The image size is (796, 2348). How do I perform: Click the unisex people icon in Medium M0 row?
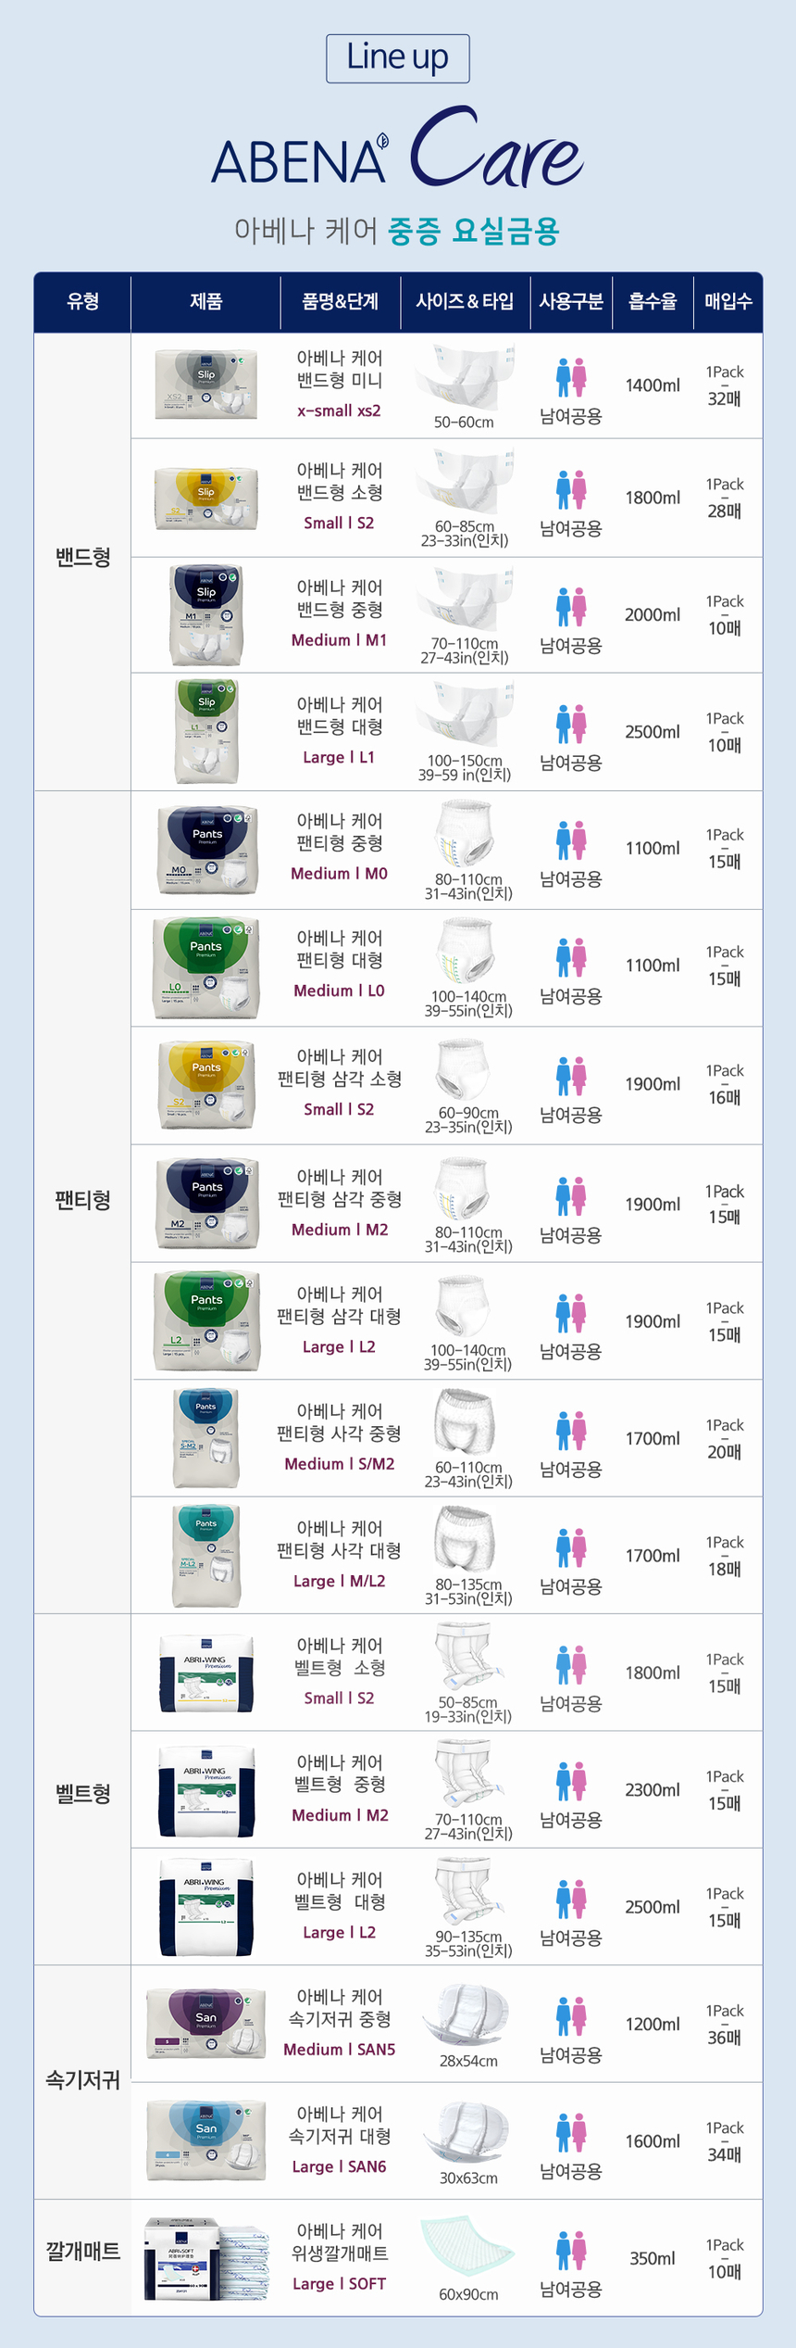coord(571,840)
